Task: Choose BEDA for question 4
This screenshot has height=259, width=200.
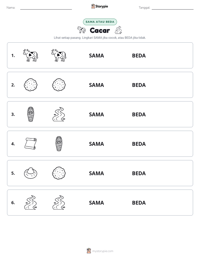Action: pos(139,144)
